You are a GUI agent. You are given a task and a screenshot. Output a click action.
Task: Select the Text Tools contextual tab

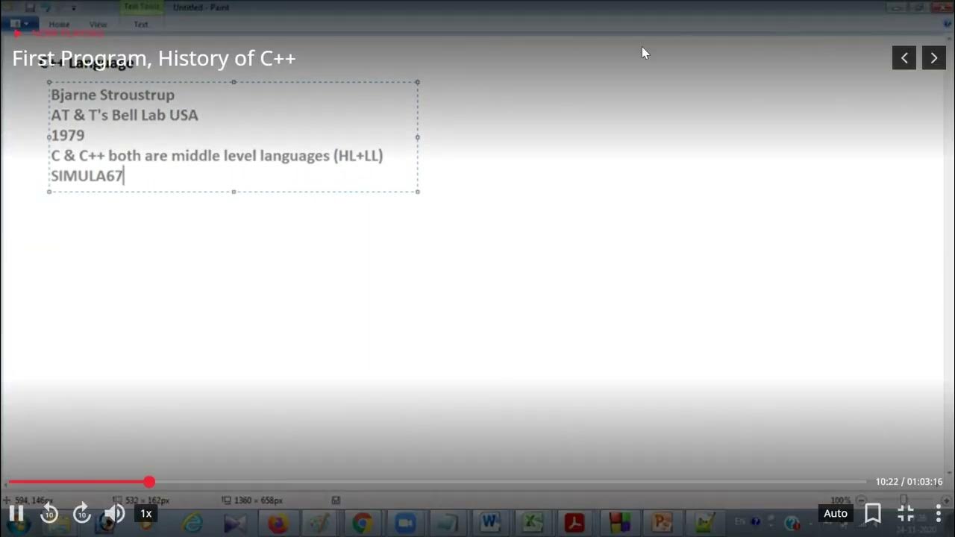coord(142,7)
